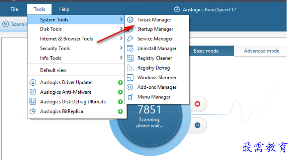Open Windows Slimmer from submenu
291x160 pixels.
click(157, 78)
